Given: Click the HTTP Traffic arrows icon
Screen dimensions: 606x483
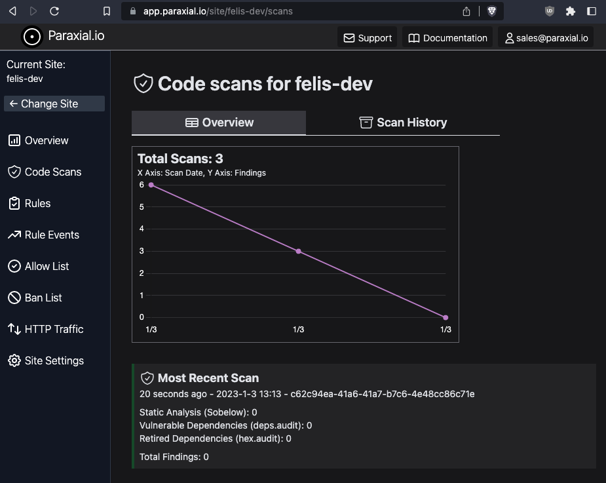Looking at the screenshot, I should [14, 329].
